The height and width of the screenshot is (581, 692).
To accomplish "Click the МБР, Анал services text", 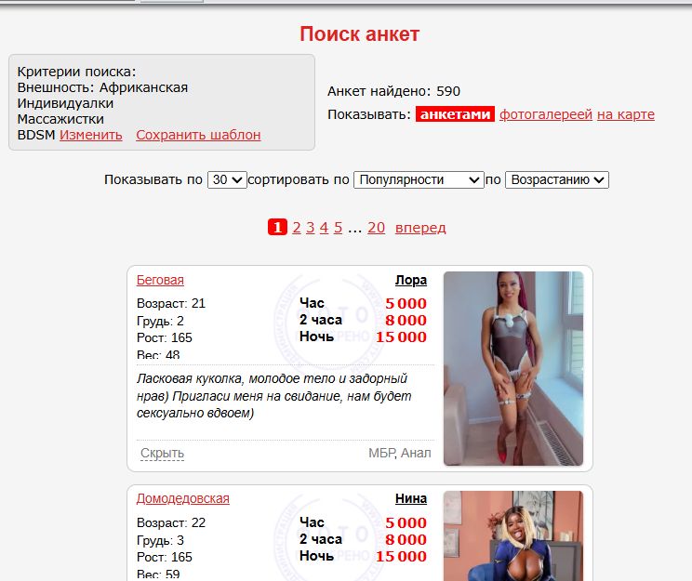I will [400, 453].
